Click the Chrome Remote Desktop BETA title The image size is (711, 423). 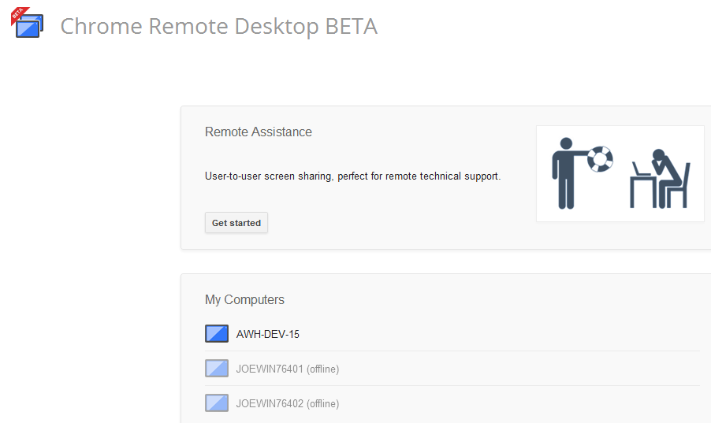tap(218, 26)
